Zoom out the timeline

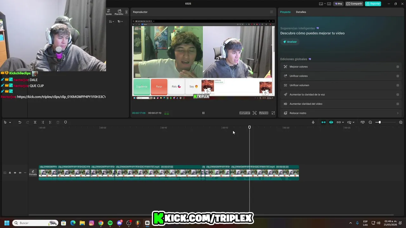pyautogui.click(x=370, y=122)
